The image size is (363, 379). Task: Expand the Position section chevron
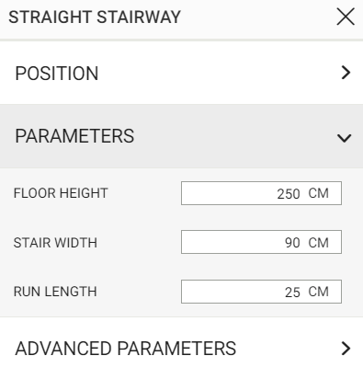point(346,73)
